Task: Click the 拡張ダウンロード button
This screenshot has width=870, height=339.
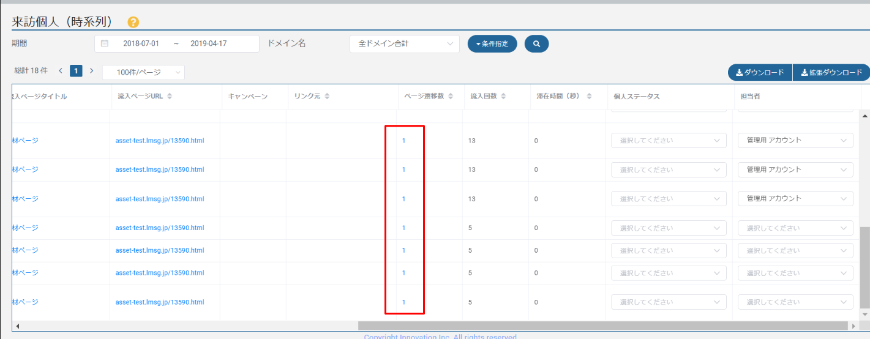Action: click(831, 73)
